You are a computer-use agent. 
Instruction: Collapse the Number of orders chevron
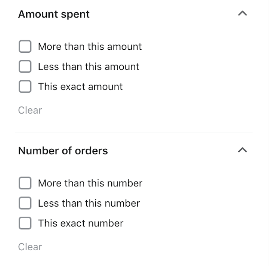pyautogui.click(x=242, y=150)
